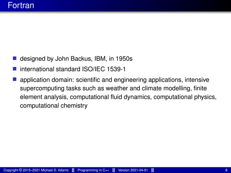Click the footer text "Programming in C++"
The image size is (231, 173).
click(x=93, y=170)
